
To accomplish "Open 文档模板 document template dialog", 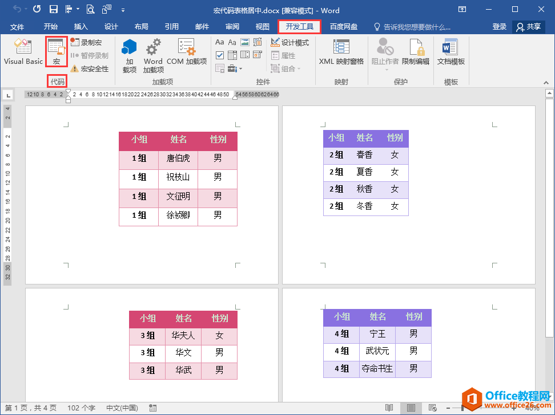I will tap(451, 52).
